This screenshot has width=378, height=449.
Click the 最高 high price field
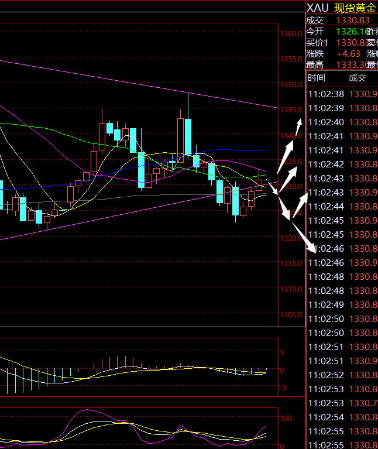(351, 64)
